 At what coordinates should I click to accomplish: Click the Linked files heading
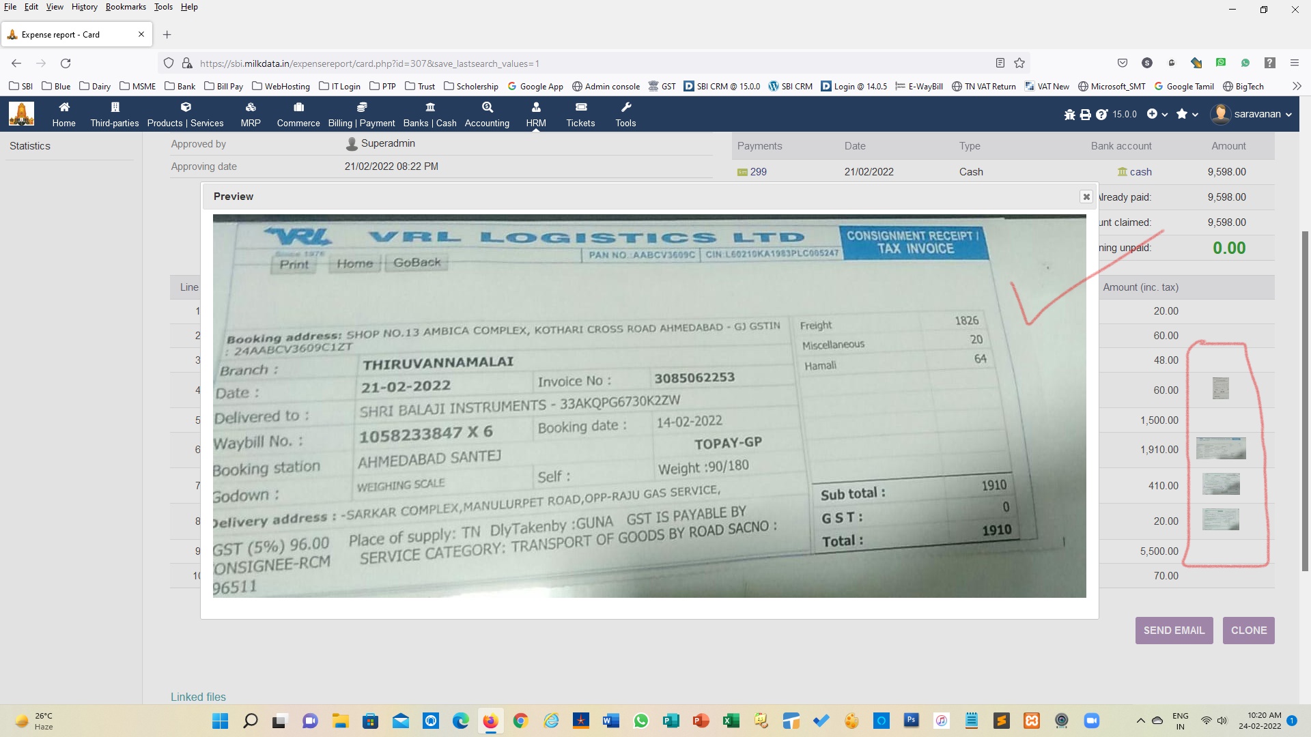pos(198,697)
